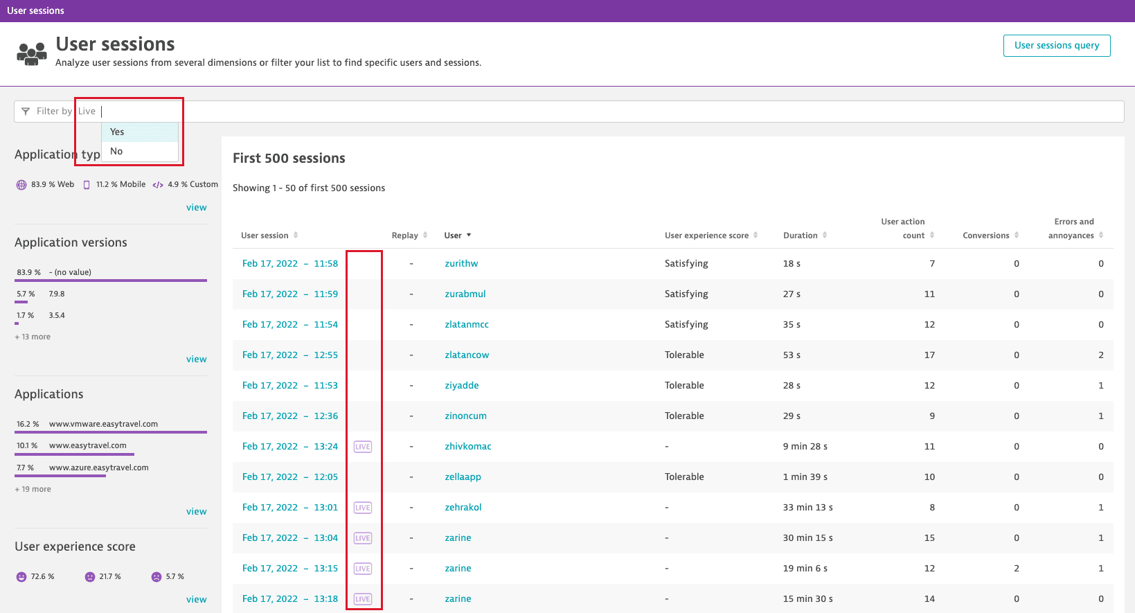Select No in the Live filter dropdown

pos(116,151)
